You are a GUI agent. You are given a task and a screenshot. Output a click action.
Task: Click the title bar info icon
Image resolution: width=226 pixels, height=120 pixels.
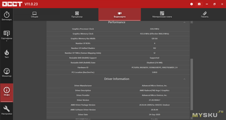192,4
